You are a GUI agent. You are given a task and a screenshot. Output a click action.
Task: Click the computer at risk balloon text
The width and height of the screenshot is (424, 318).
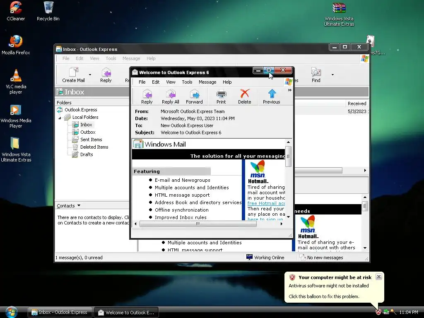335,277
